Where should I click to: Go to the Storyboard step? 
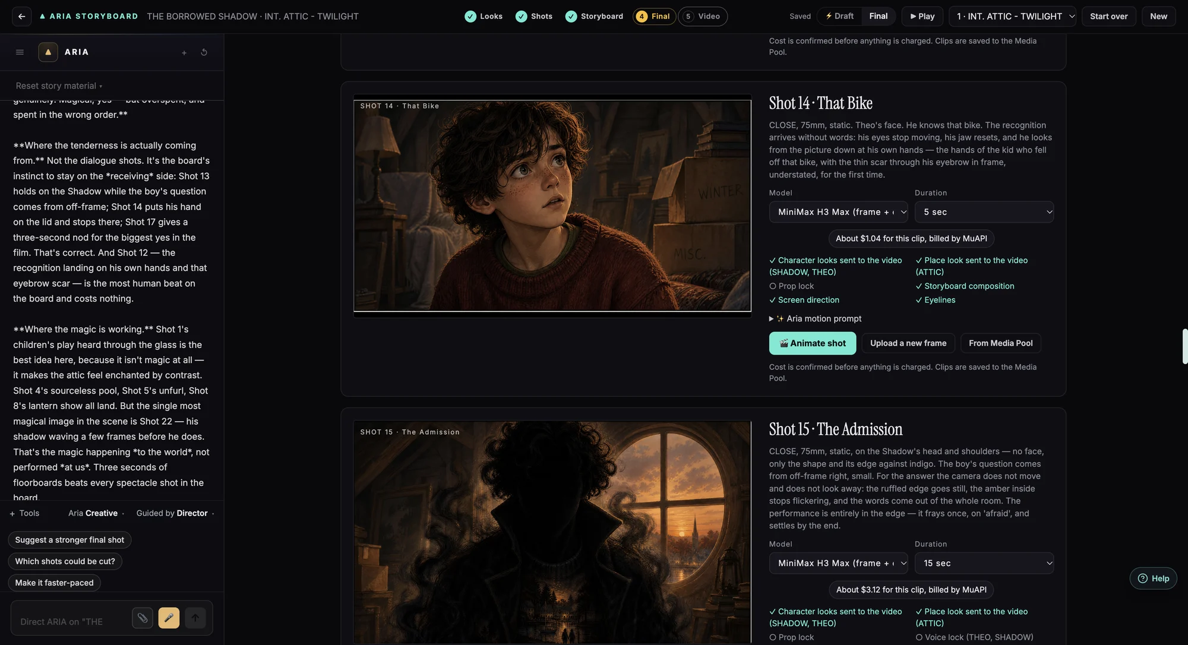point(594,16)
